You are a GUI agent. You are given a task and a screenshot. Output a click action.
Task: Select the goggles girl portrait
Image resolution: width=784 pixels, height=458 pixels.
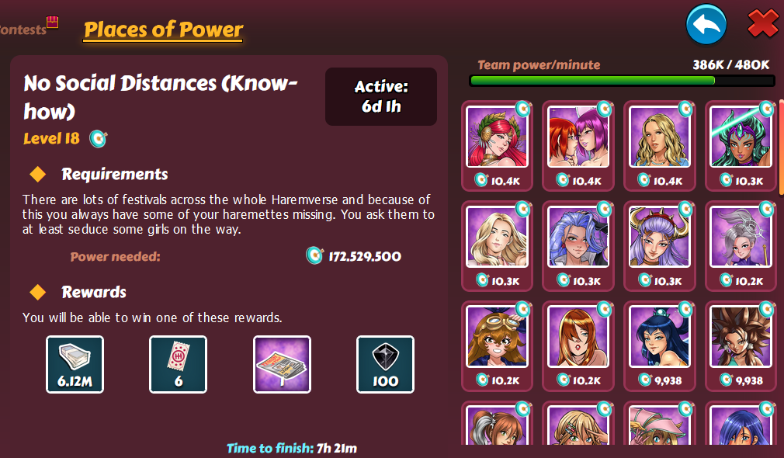pyautogui.click(x=497, y=346)
